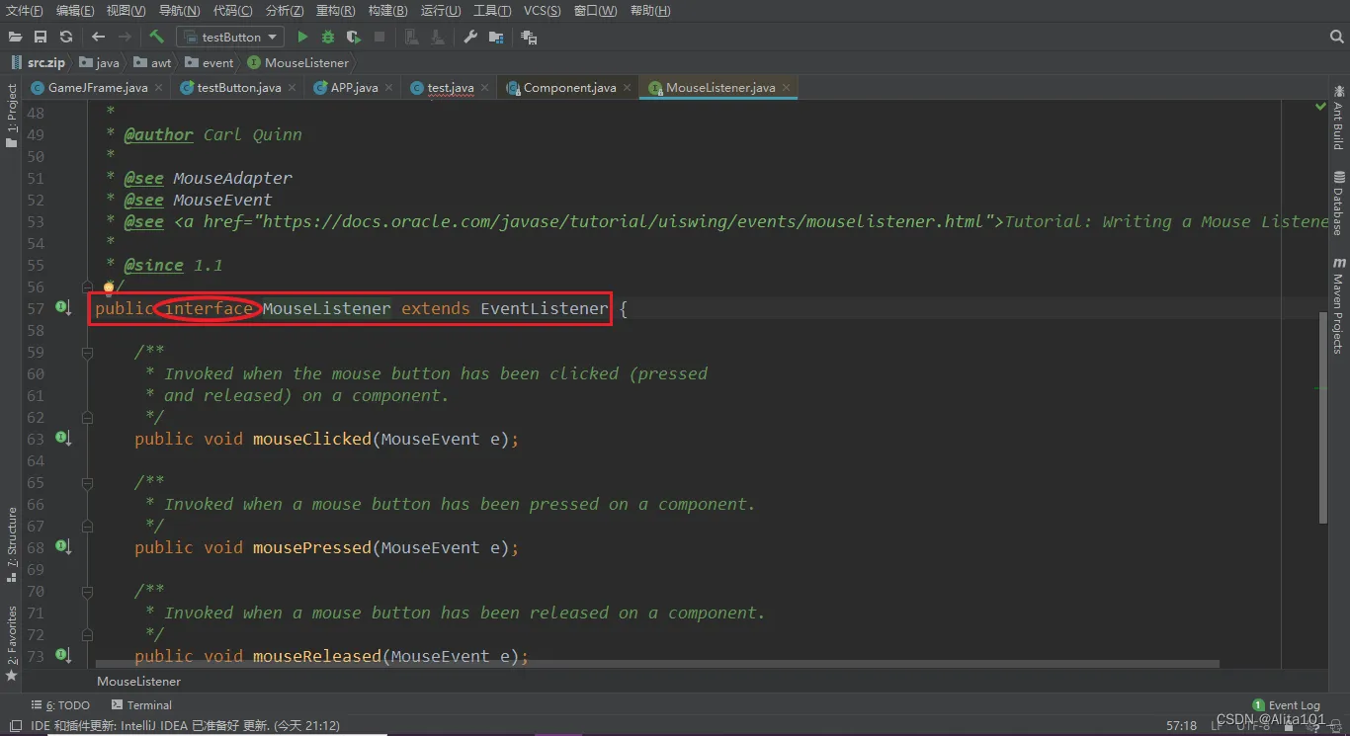Screen dimensions: 1350x736
Task: Click the awt breadcrumb folder
Action: click(153, 62)
